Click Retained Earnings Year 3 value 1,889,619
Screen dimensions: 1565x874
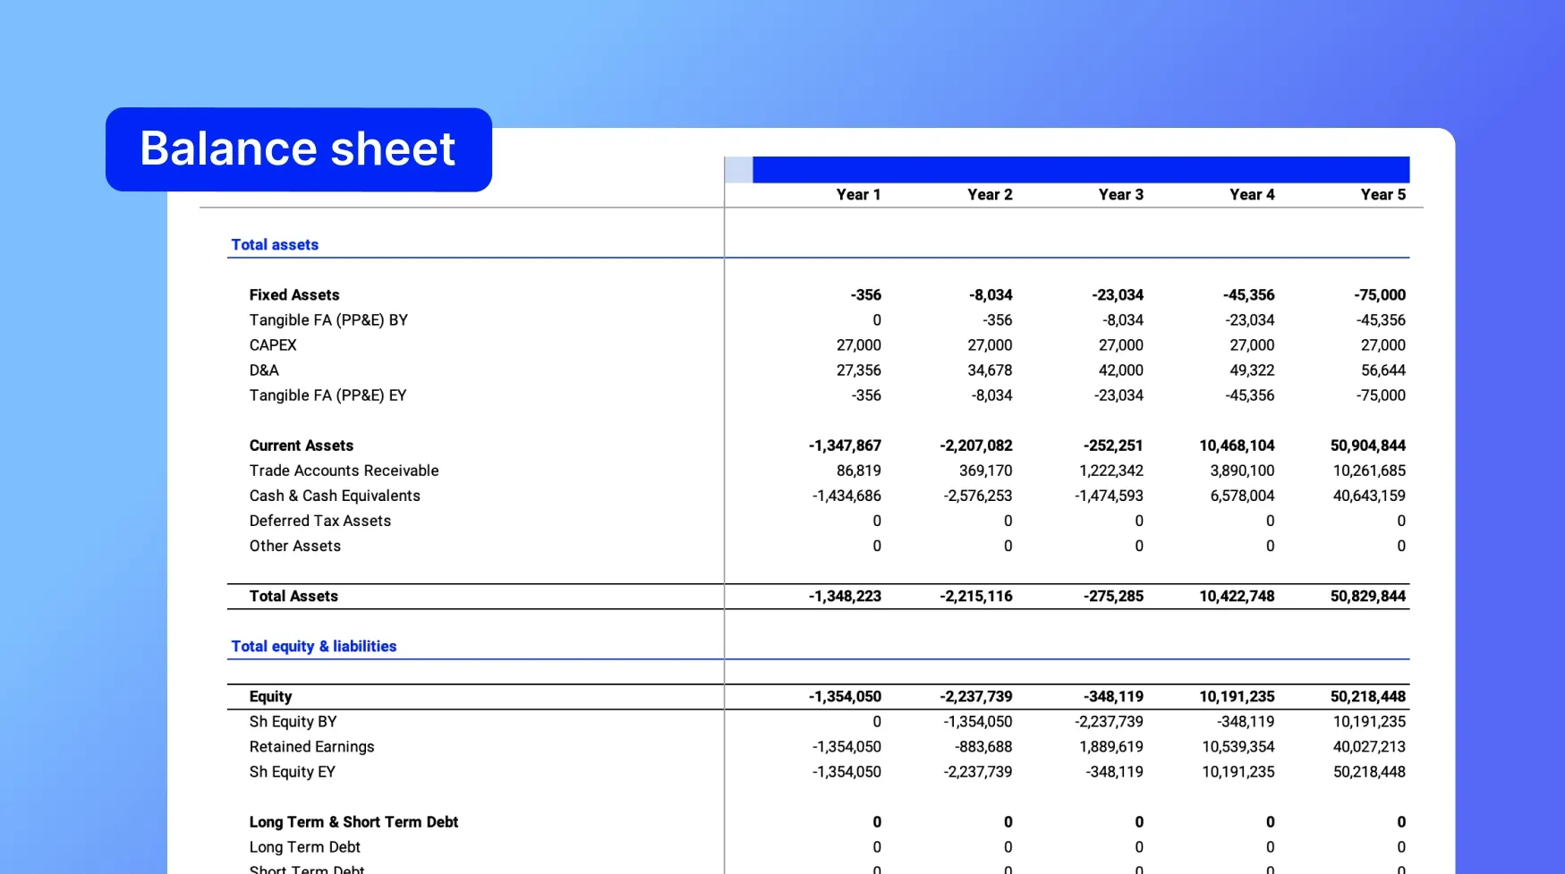coord(1110,747)
